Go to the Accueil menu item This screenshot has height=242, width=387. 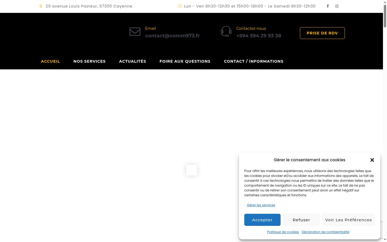51,61
